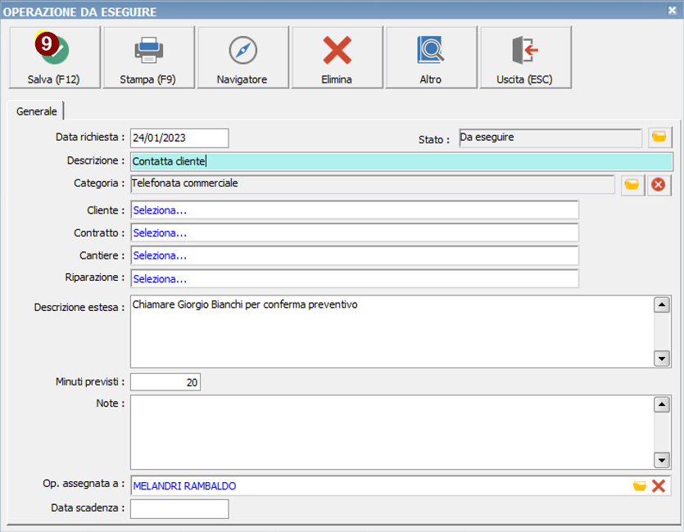Exit via the Uscita (ESC) button
The height and width of the screenshot is (532, 684).
pos(525,56)
